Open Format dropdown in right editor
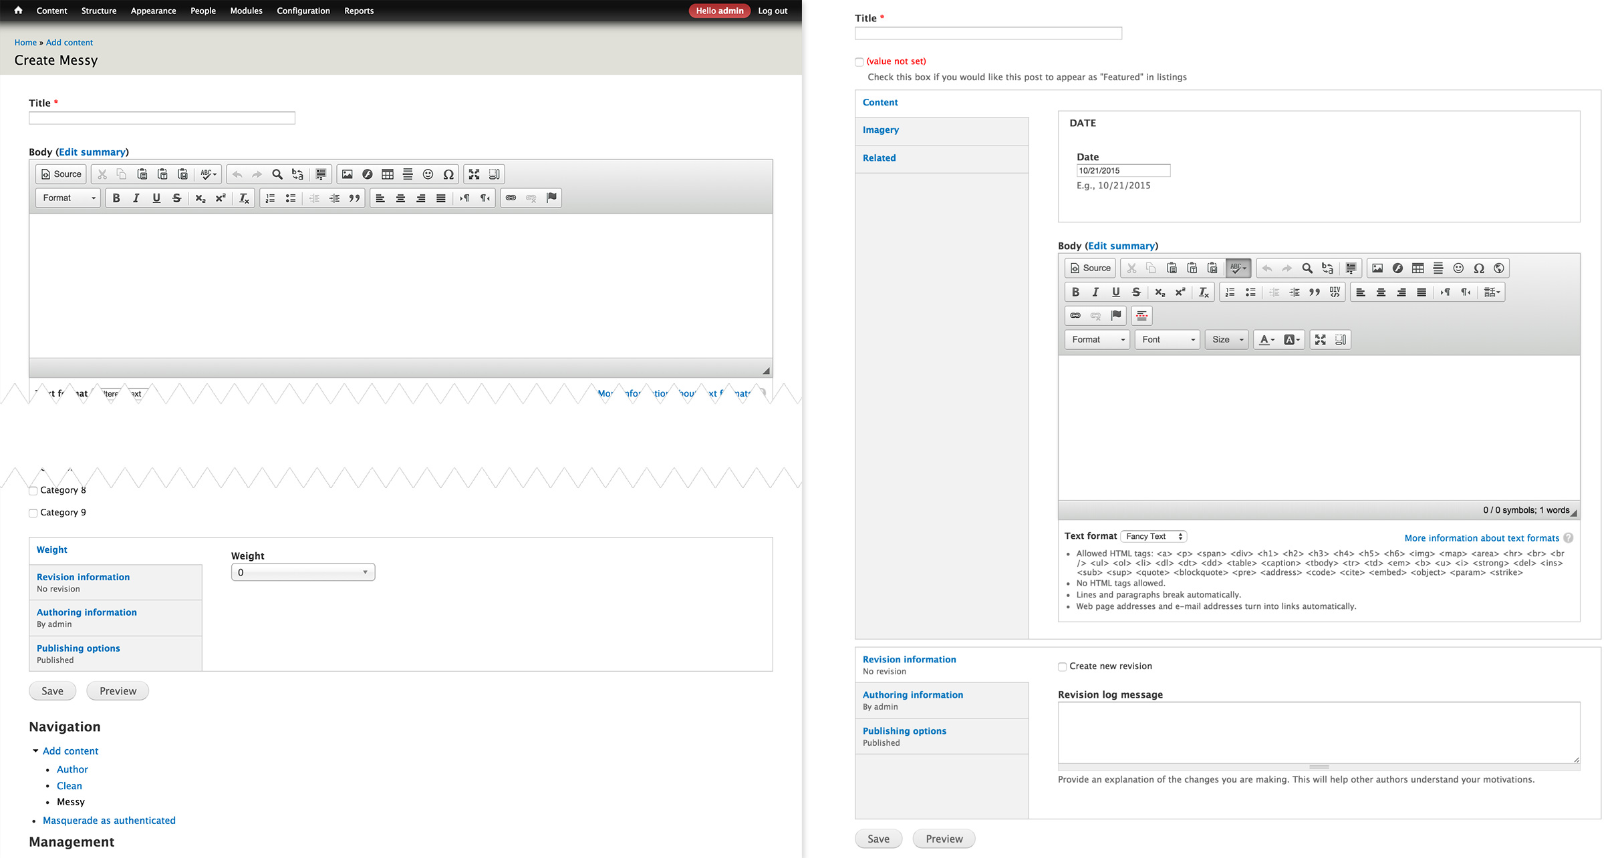 [1097, 340]
